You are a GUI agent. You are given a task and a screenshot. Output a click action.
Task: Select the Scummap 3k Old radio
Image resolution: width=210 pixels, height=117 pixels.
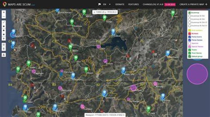189,16
